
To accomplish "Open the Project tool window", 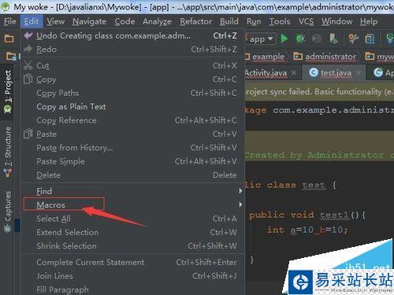I will click(x=8, y=91).
